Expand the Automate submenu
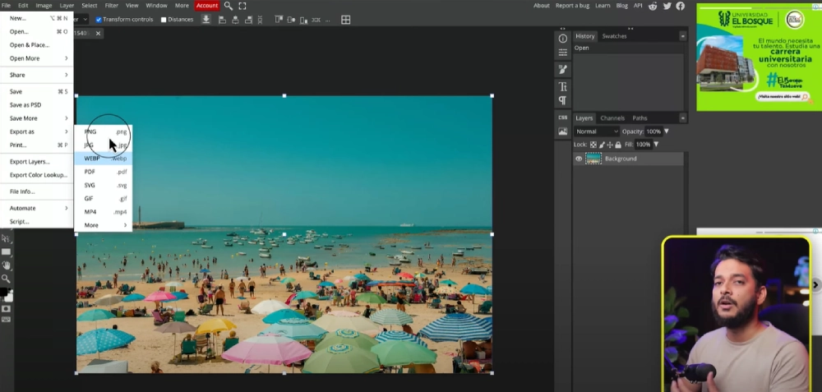 [37, 208]
